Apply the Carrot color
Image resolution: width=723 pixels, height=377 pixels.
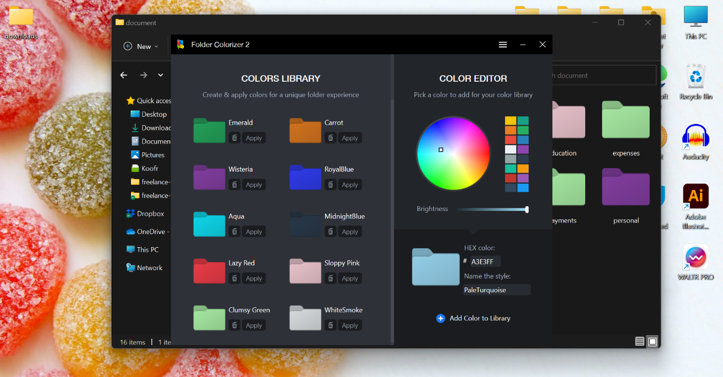[x=350, y=138]
